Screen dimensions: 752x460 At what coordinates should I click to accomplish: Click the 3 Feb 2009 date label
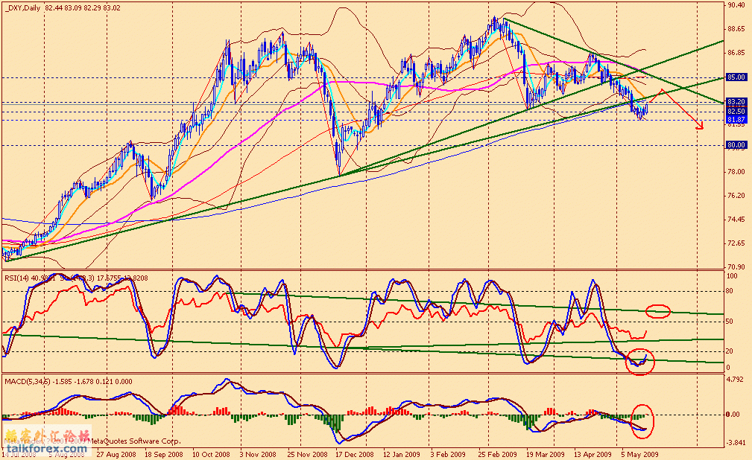coord(448,454)
